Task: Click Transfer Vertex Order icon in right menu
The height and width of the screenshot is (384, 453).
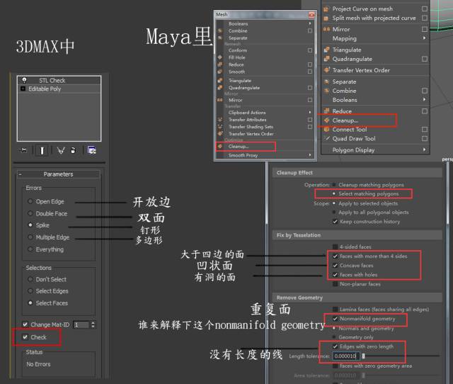Action: [x=326, y=70]
